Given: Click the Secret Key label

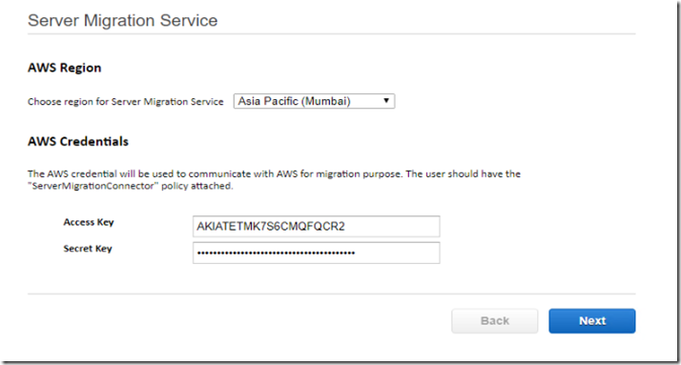Looking at the screenshot, I should [x=88, y=249].
